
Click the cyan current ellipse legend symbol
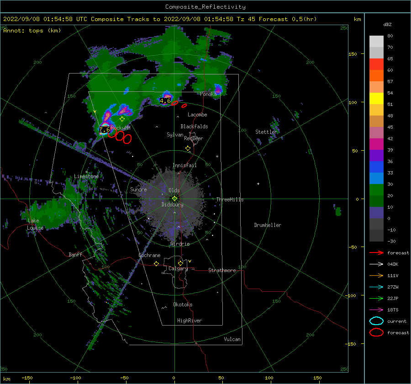pyautogui.click(x=376, y=321)
